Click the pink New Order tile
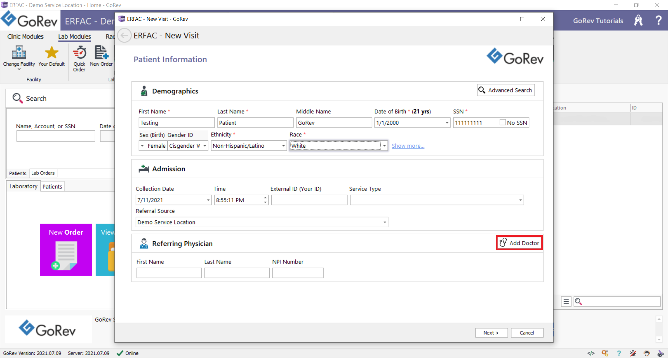 point(66,250)
